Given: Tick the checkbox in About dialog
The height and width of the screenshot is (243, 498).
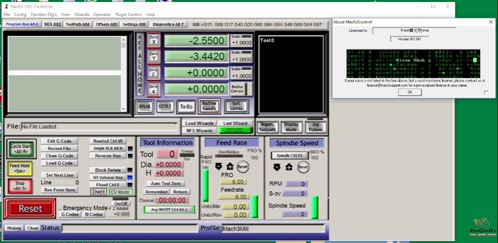Looking at the screenshot, I should (486, 93).
